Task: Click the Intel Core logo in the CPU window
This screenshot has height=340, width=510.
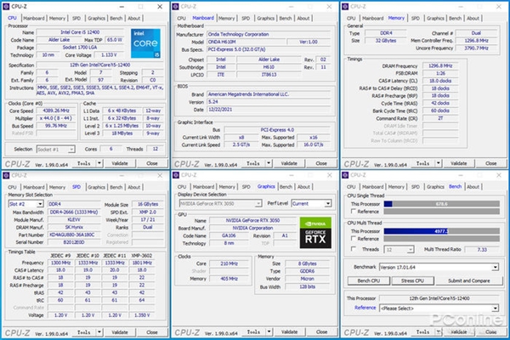Action: 145,43
